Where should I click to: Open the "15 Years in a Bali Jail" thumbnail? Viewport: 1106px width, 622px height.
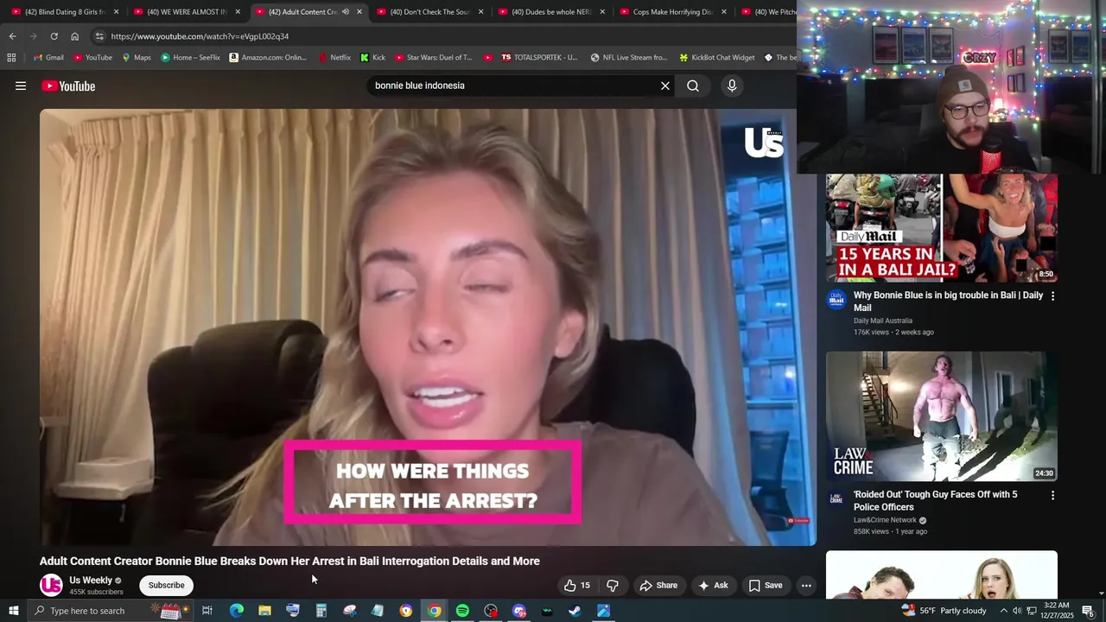pyautogui.click(x=942, y=228)
